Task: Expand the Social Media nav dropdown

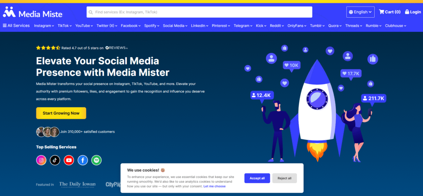Action: click(x=175, y=26)
